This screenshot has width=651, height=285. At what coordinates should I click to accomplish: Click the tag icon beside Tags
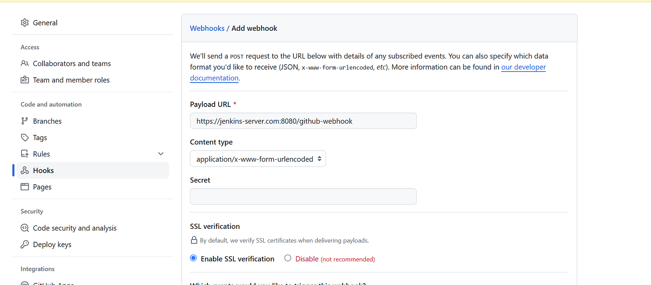[25, 137]
